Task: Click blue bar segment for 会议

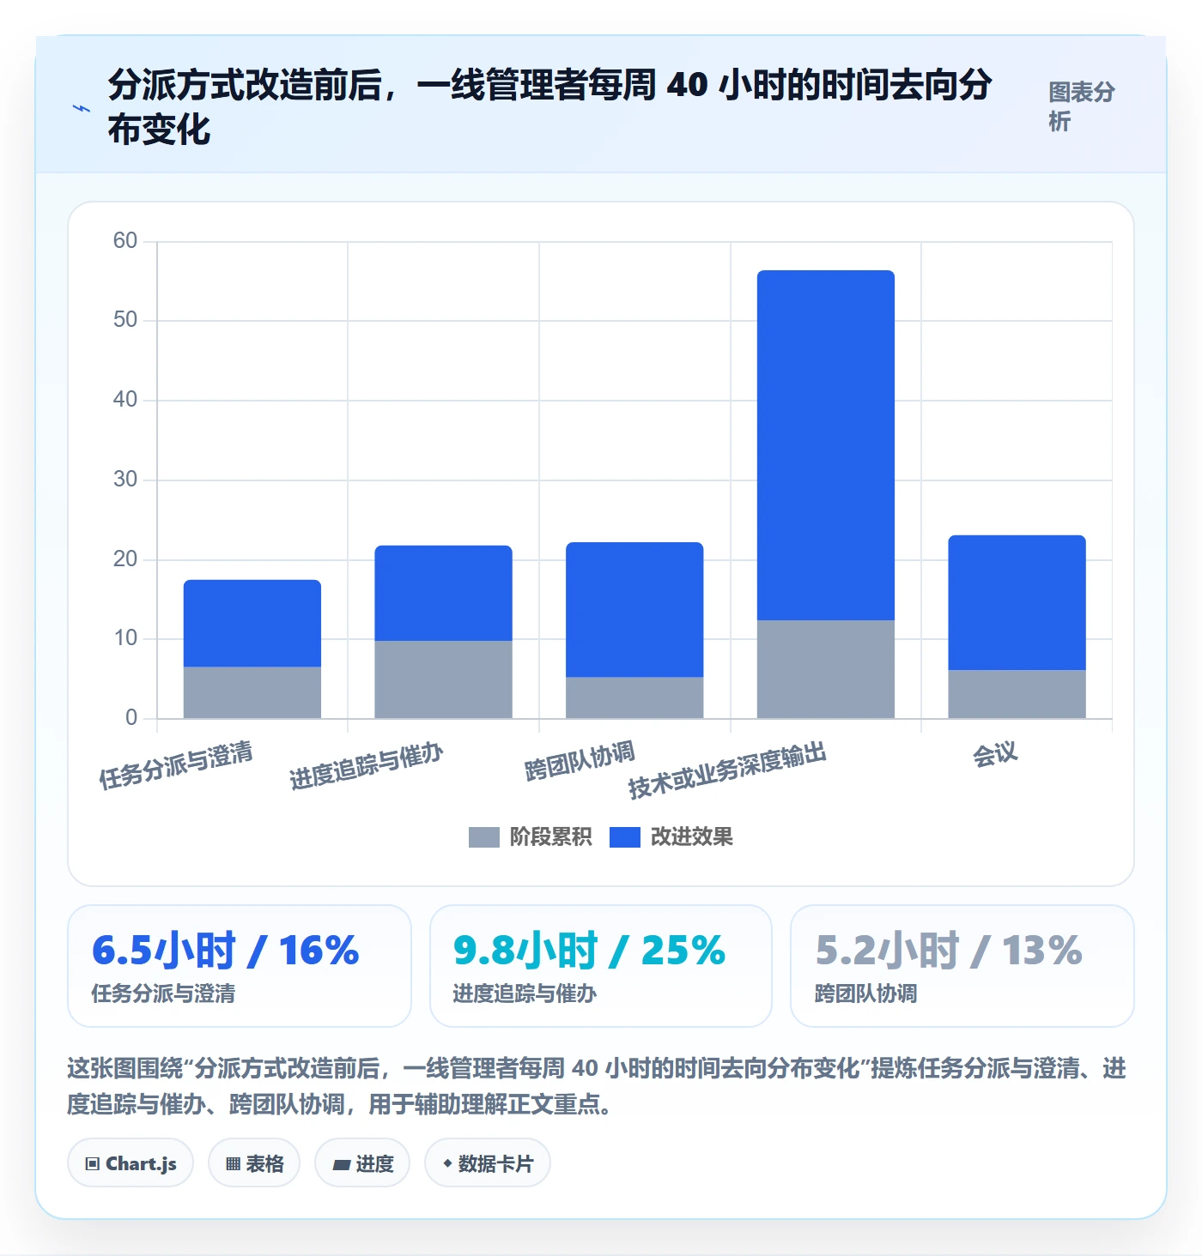Action: point(1017,603)
